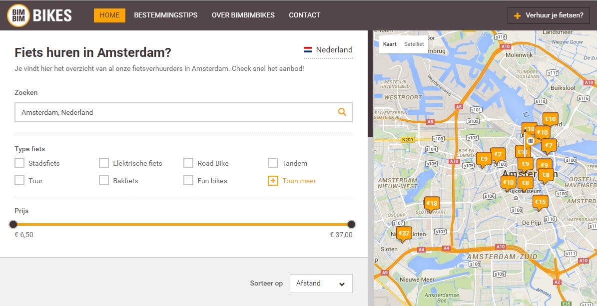Click the €18 map marker in Slotervaart
Viewport: 597px width, 306px height.
pyautogui.click(x=432, y=203)
